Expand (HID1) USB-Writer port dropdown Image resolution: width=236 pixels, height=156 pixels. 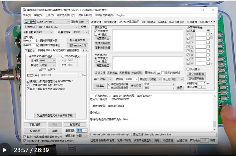coord(76,27)
